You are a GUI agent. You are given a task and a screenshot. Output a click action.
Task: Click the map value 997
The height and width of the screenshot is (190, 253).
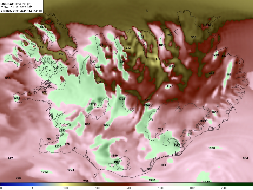tap(10, 159)
